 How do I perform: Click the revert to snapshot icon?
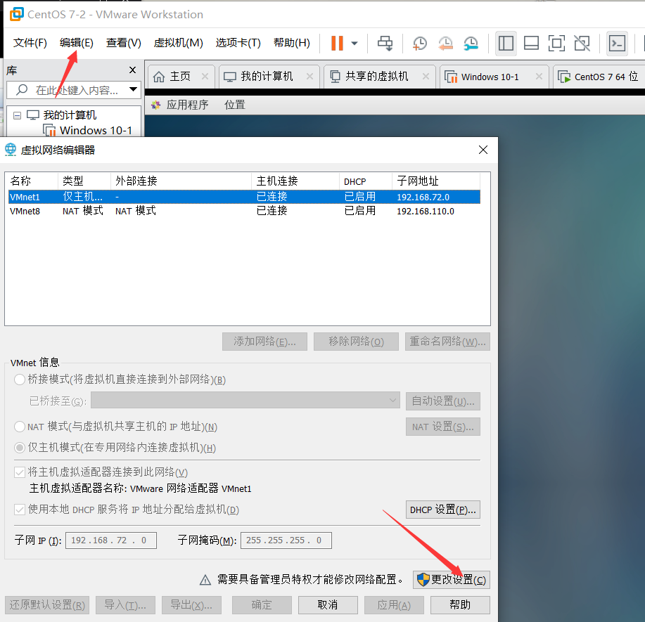[445, 43]
